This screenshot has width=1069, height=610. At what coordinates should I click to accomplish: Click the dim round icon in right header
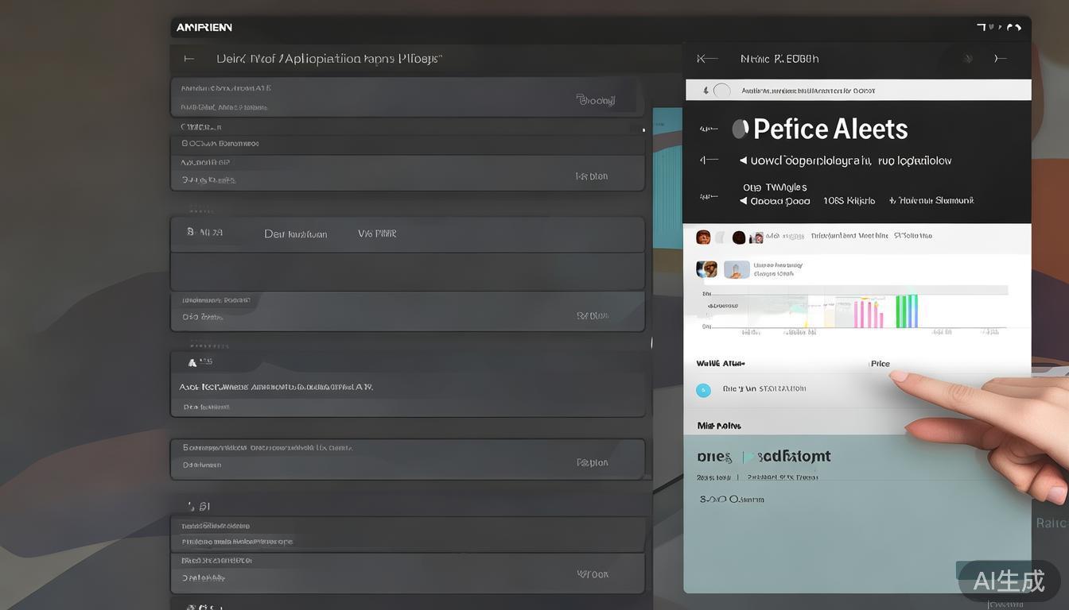tap(968, 59)
